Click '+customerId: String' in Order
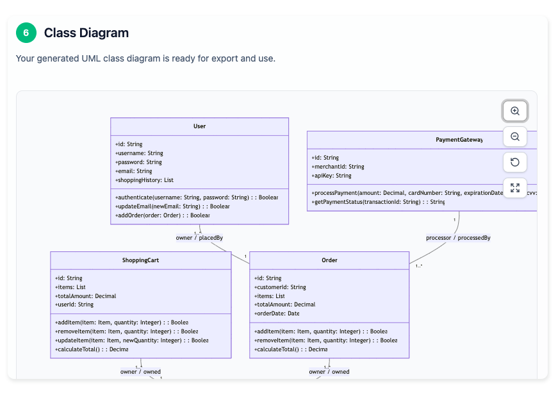Viewport: 558px width, 393px height. [x=280, y=287]
